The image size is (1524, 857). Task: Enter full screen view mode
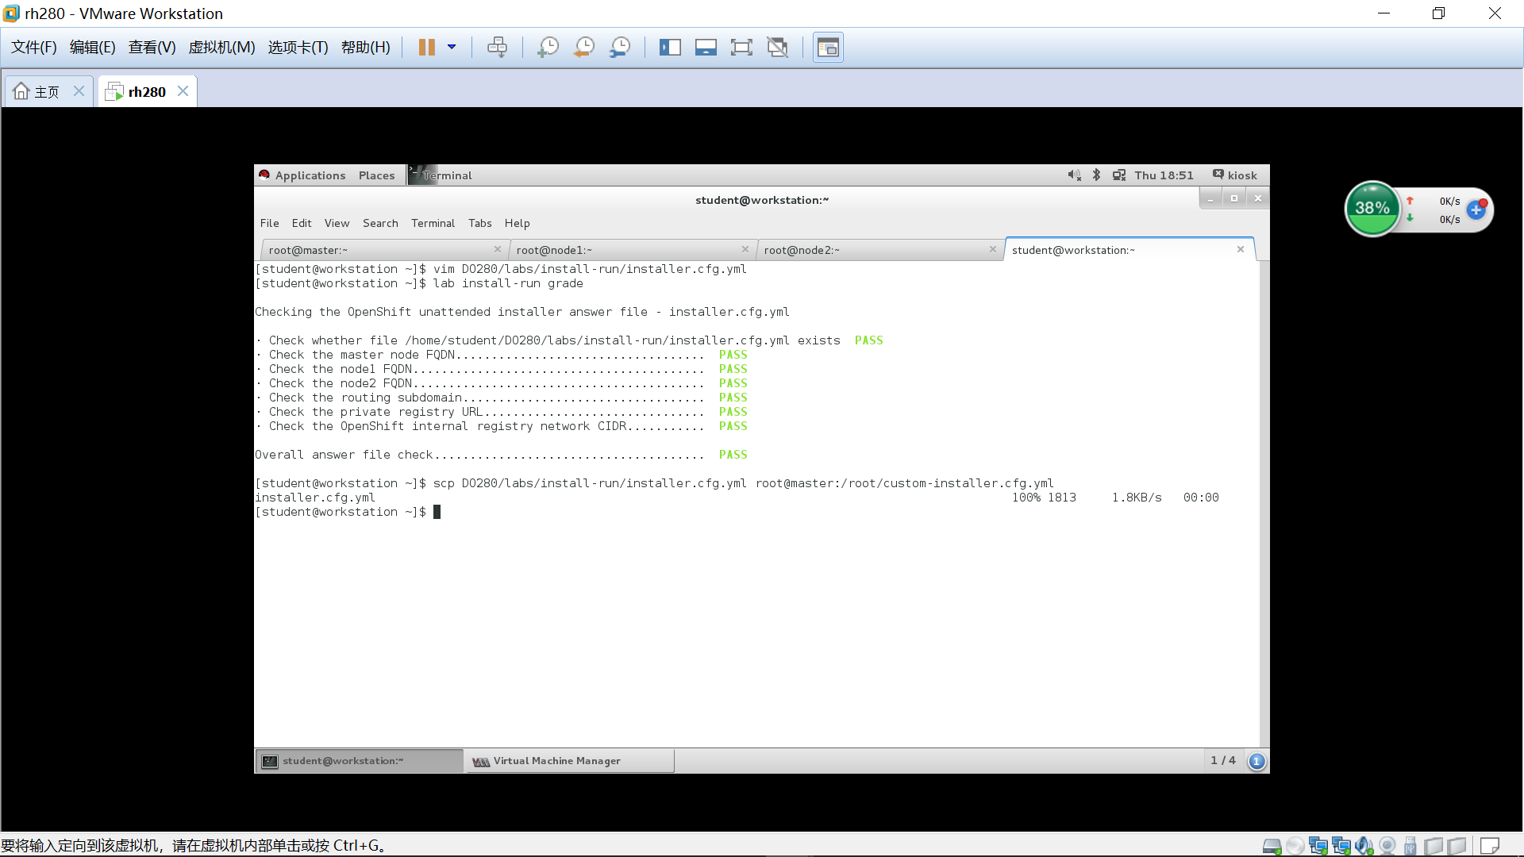741,47
